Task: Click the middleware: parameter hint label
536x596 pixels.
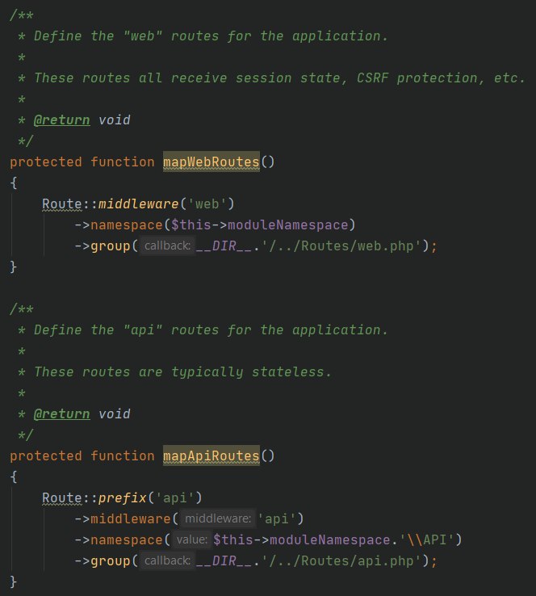Action: click(218, 518)
